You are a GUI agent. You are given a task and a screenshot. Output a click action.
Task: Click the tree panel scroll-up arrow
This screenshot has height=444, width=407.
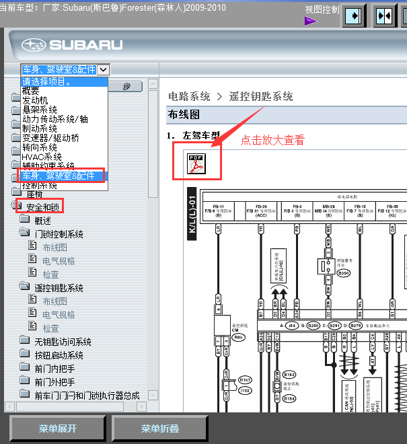point(153,83)
